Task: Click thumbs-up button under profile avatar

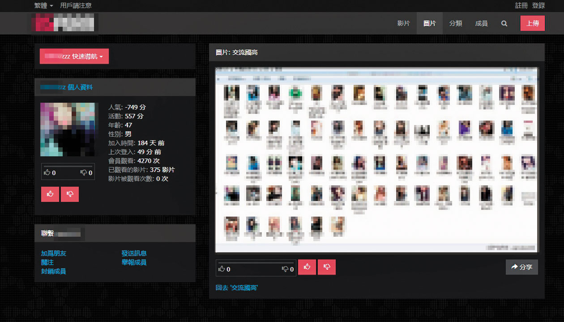Action: coord(50,194)
